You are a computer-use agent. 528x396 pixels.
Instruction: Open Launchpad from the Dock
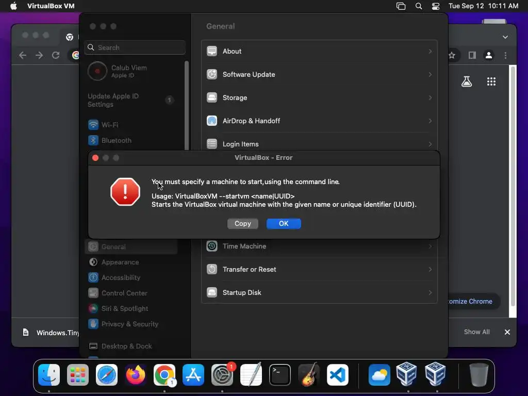(78, 374)
